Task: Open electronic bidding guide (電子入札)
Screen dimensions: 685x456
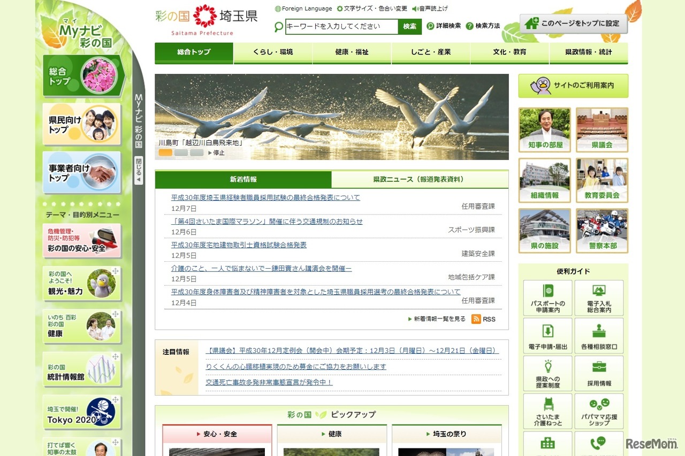Action: tap(599, 298)
